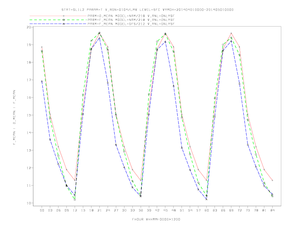
Task: Click x-axis forecast hour label 27
Action: coord(116,210)
